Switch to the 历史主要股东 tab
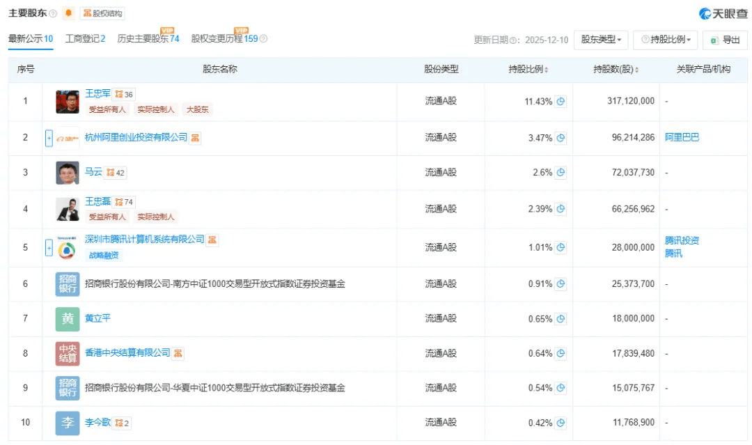 pos(148,39)
